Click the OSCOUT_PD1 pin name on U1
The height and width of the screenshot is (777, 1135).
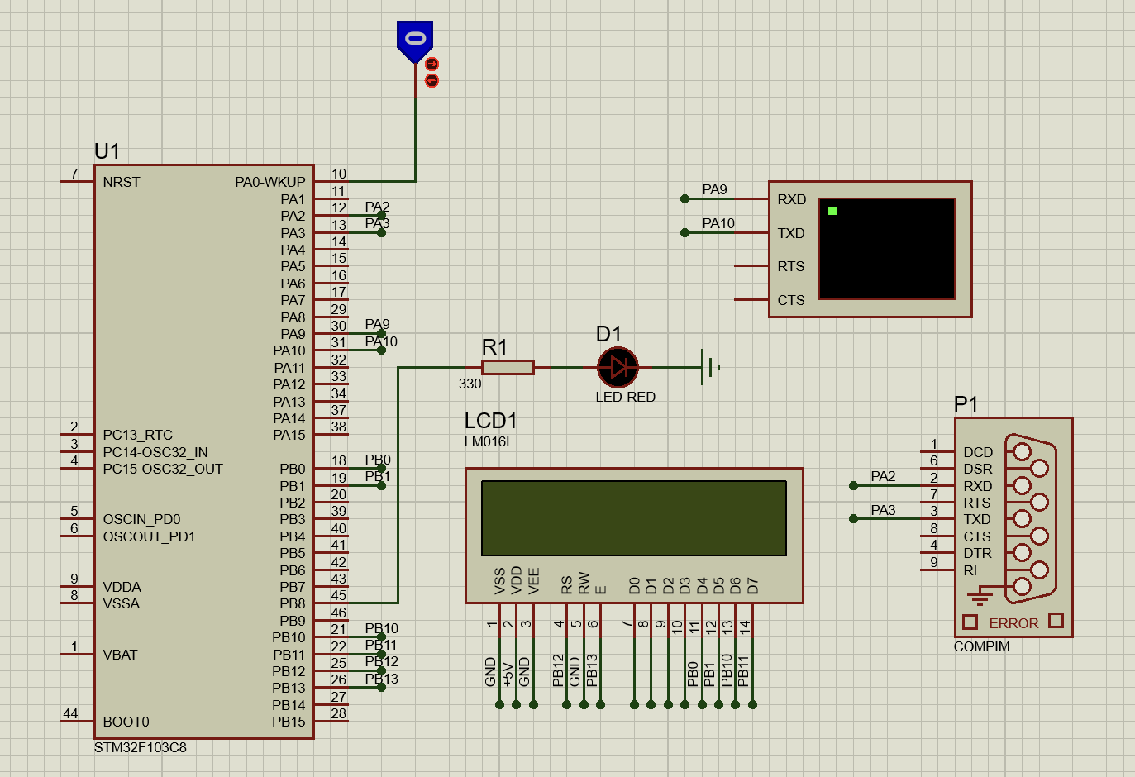(x=149, y=536)
